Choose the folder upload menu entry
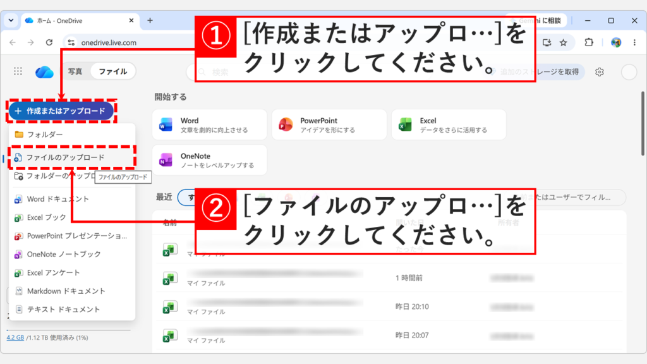The height and width of the screenshot is (364, 647). (54, 176)
